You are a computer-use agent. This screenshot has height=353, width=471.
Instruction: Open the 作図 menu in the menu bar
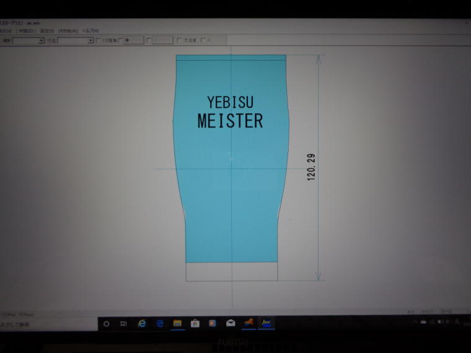coord(27,31)
